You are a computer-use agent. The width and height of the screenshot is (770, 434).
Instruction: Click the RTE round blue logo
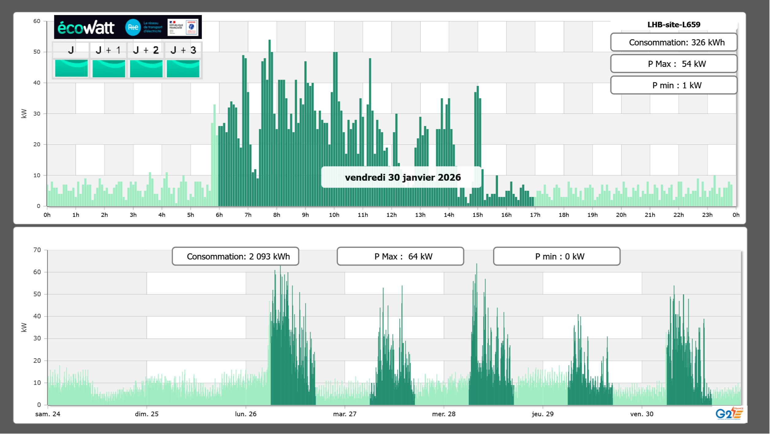coord(133,27)
